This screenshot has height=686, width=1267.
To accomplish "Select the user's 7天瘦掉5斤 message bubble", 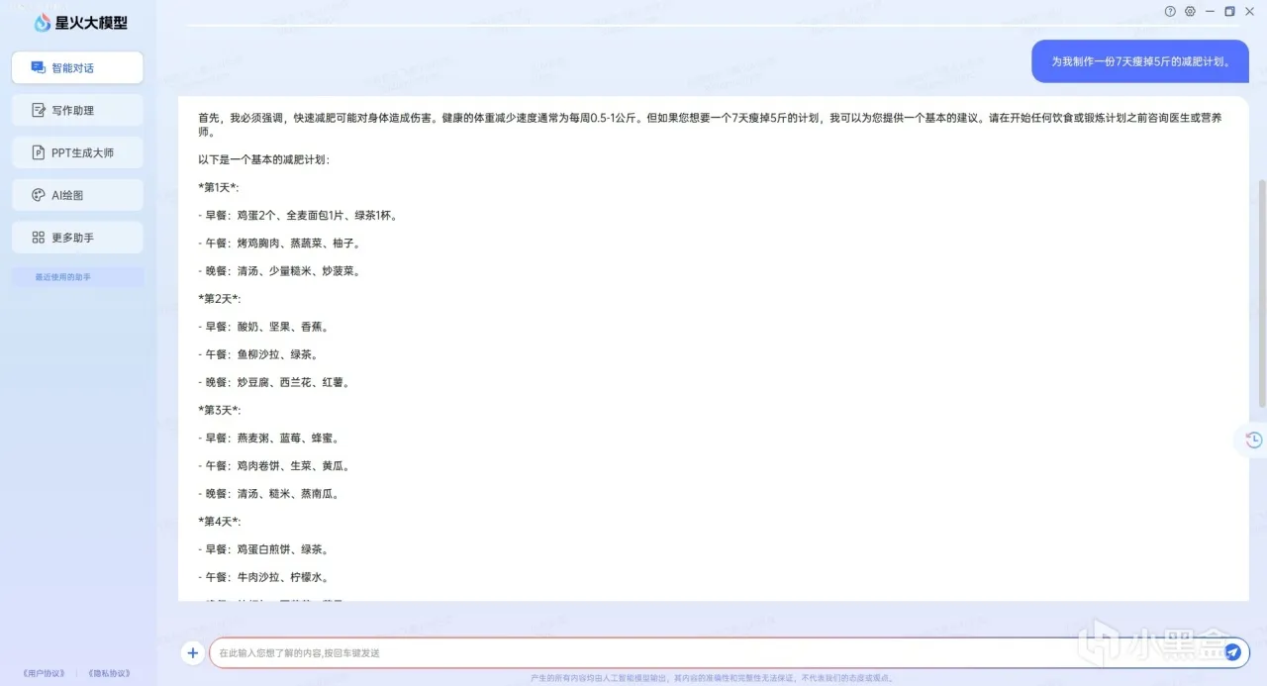I will 1140,61.
